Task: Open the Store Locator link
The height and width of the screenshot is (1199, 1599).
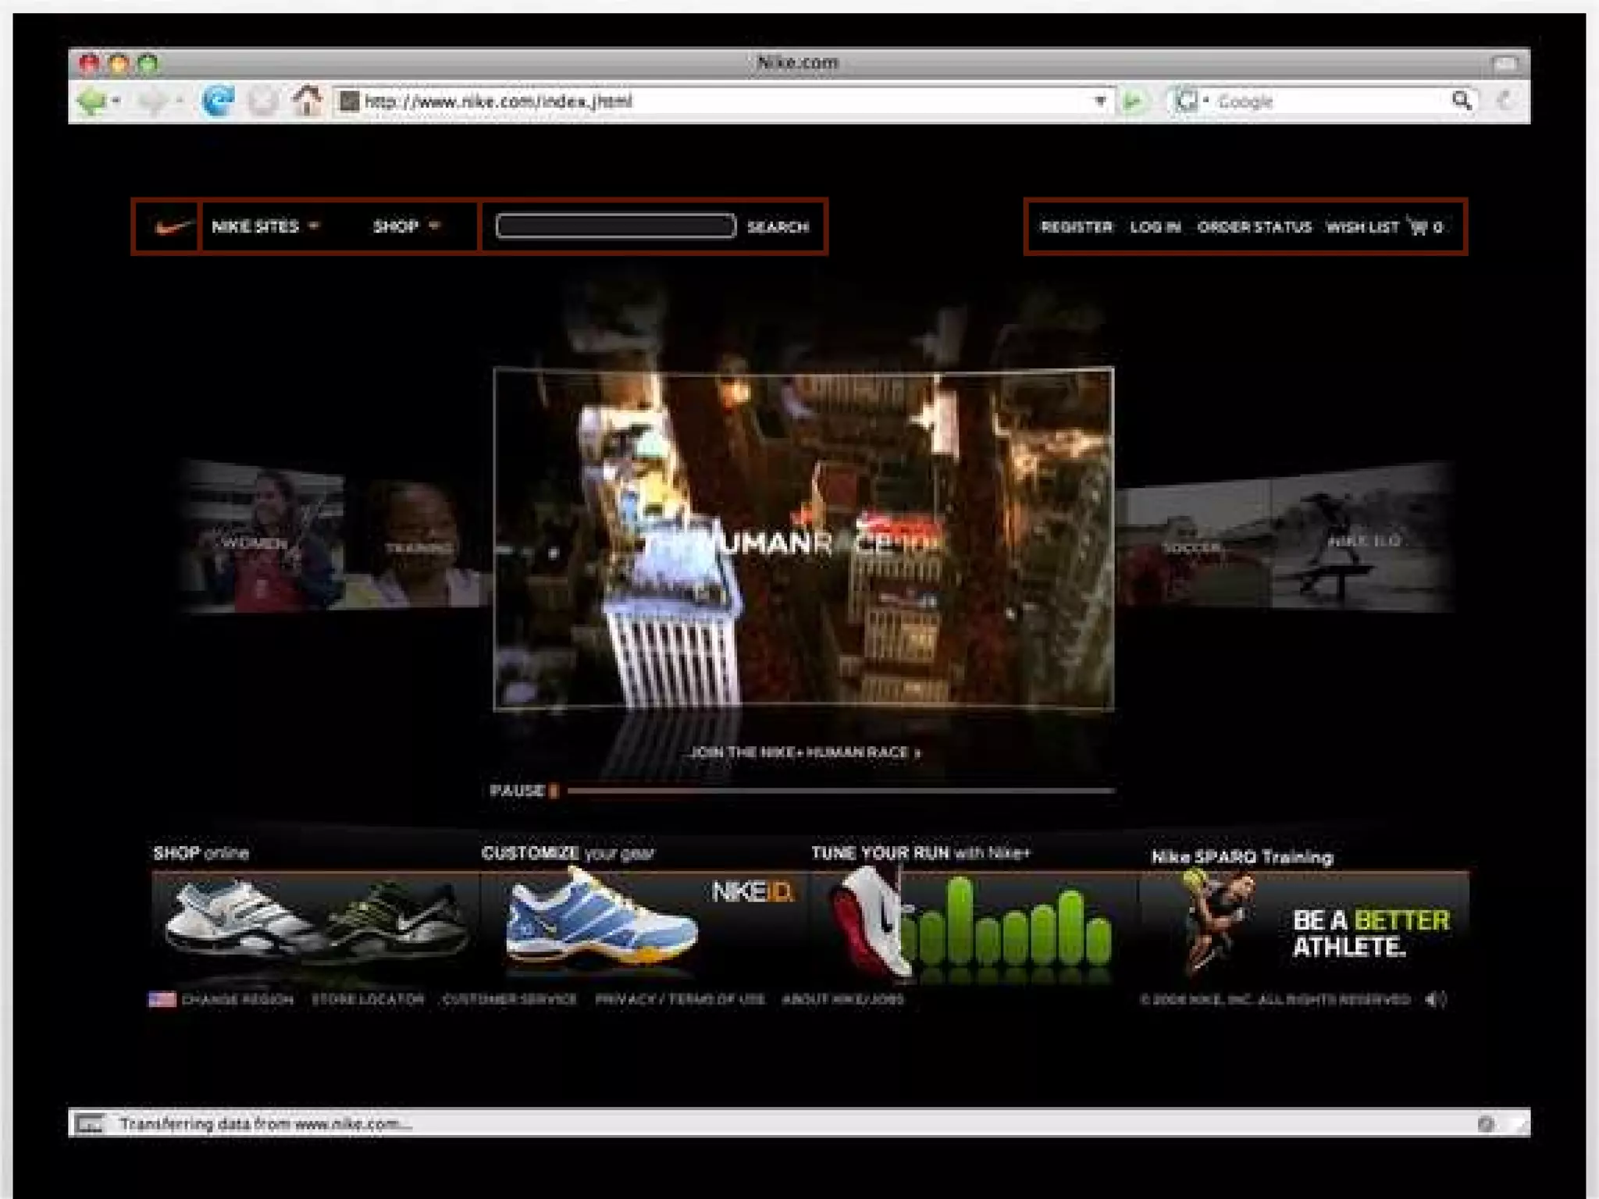Action: pyautogui.click(x=367, y=999)
